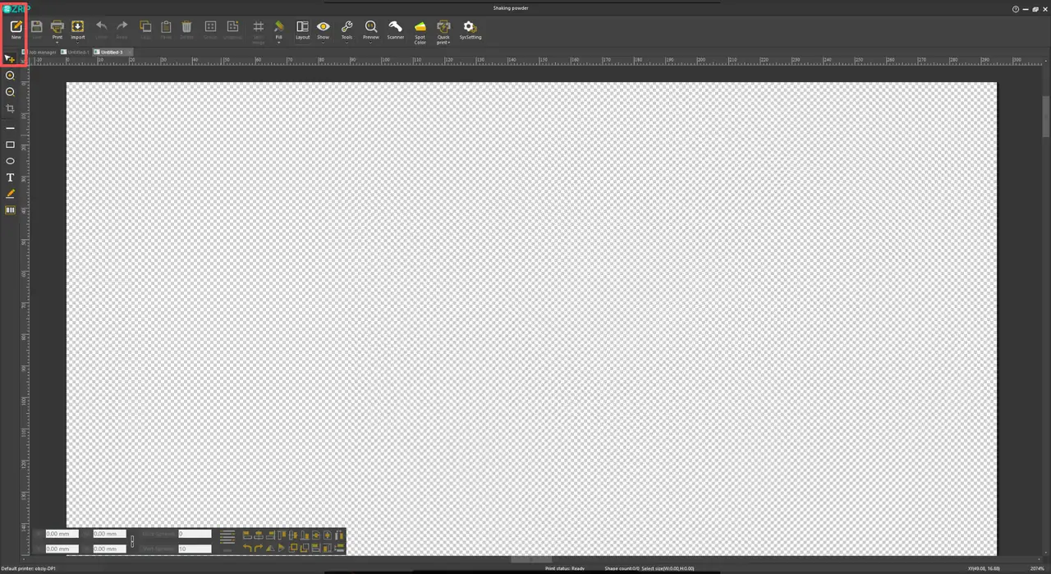
Task: Click the stacked lines icon in bottom panel
Action: point(227,536)
